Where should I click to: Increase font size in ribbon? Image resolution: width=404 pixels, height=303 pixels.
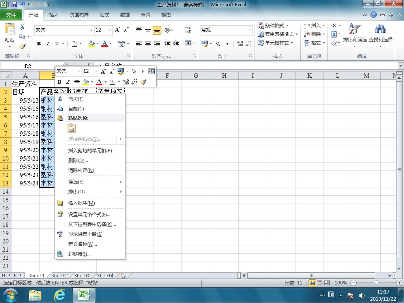(x=117, y=30)
